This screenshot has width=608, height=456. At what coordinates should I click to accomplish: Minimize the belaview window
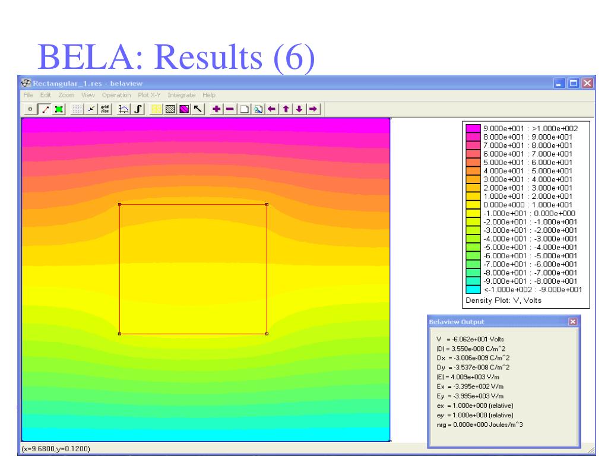point(559,83)
